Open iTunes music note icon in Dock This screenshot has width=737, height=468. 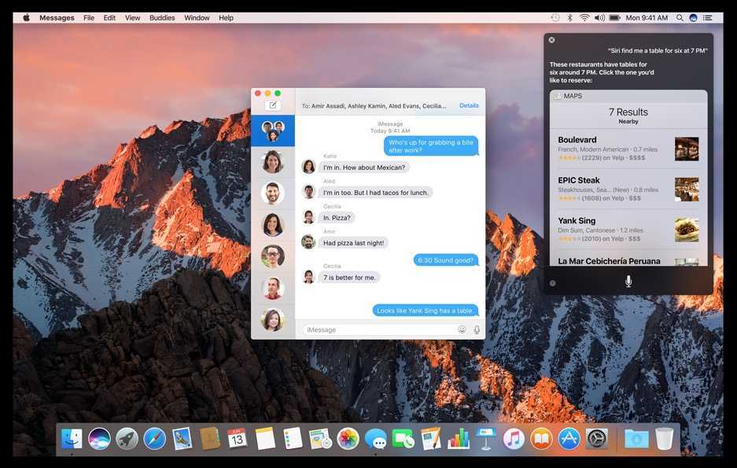coord(514,439)
